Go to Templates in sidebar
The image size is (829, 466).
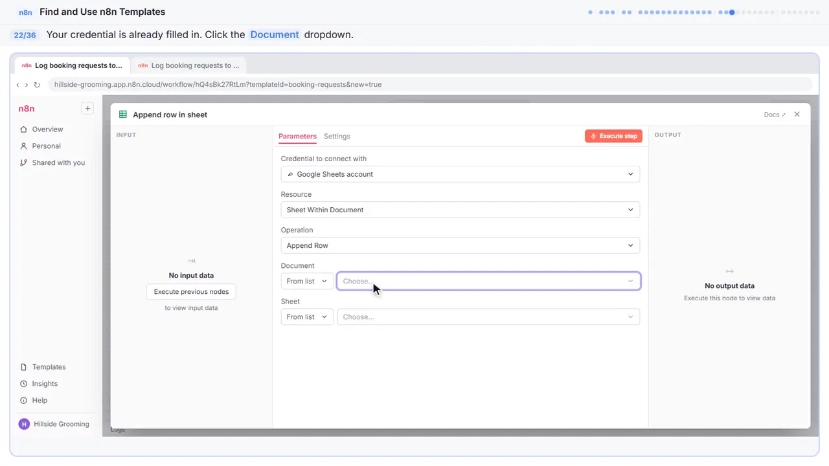[x=43, y=367]
